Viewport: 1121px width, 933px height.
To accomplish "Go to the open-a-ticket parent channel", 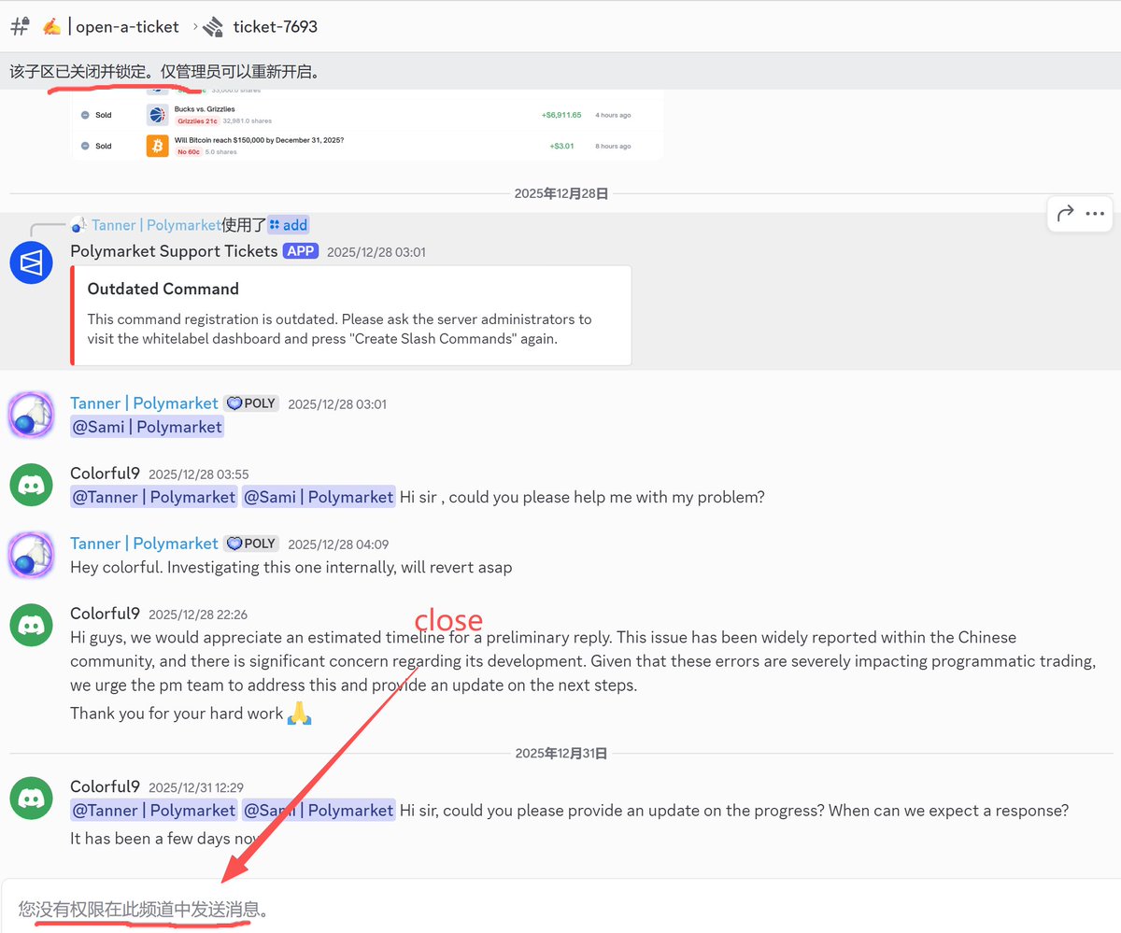I will pos(127,26).
